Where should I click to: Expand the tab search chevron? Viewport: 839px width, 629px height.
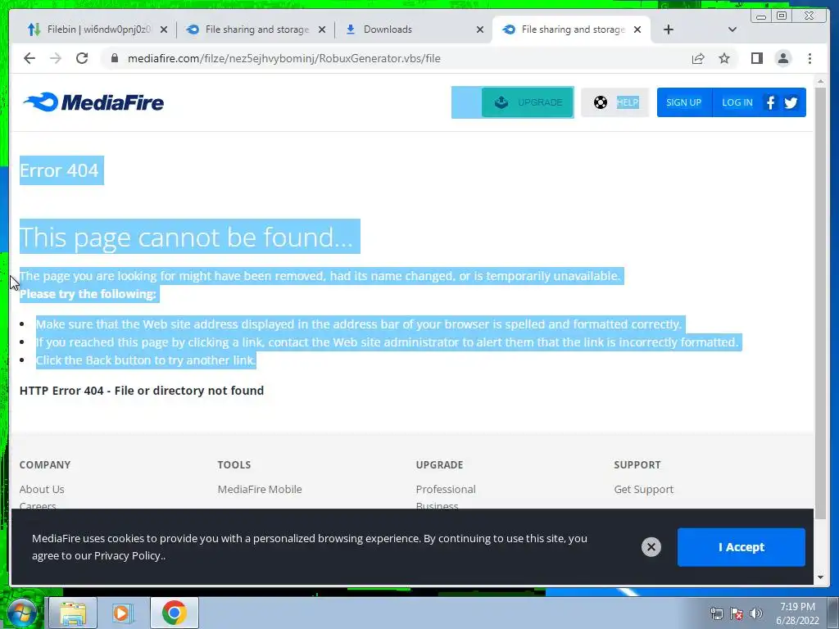[732, 29]
